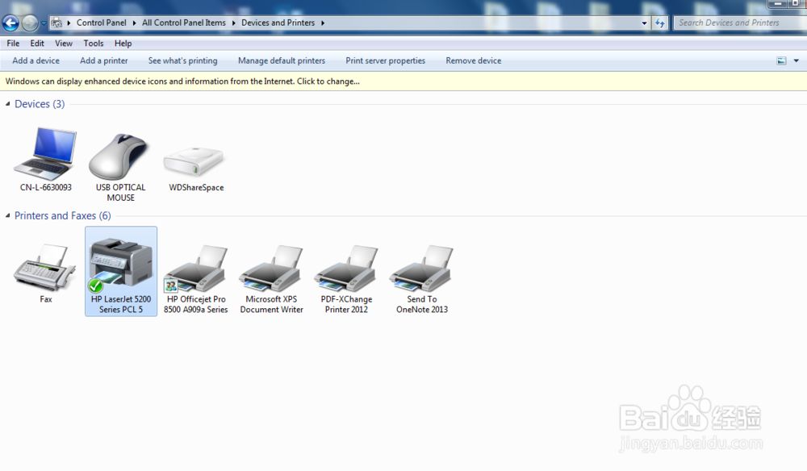Open the recent pages dropdown arrow
The height and width of the screenshot is (471, 807).
pyautogui.click(x=44, y=23)
